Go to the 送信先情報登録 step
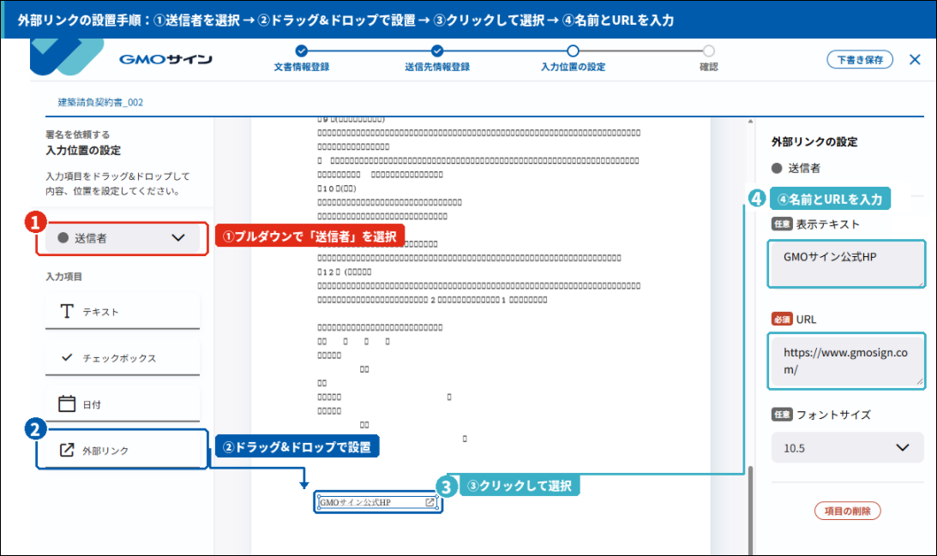This screenshot has height=556, width=937. tap(437, 58)
